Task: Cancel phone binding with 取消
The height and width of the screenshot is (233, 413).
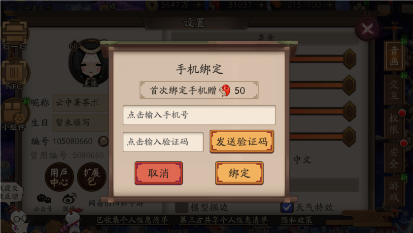Action: 159,174
